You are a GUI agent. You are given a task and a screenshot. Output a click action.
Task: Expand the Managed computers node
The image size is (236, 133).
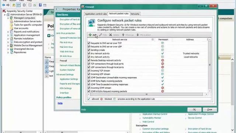8,18
